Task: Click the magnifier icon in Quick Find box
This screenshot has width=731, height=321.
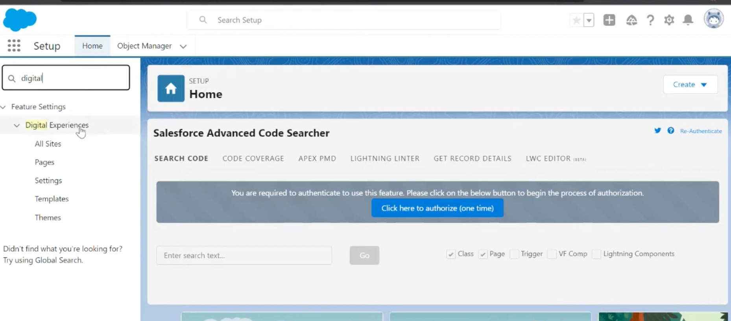Action: 12,78
